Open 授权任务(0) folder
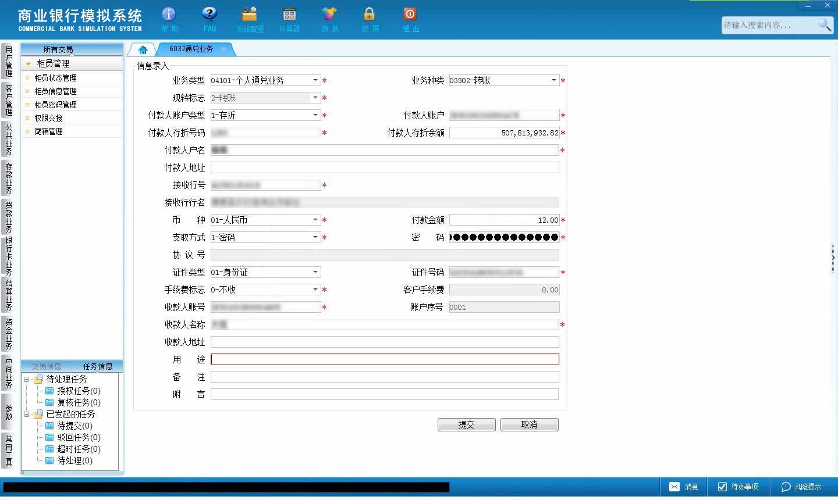This screenshot has height=500, width=838. [73, 391]
